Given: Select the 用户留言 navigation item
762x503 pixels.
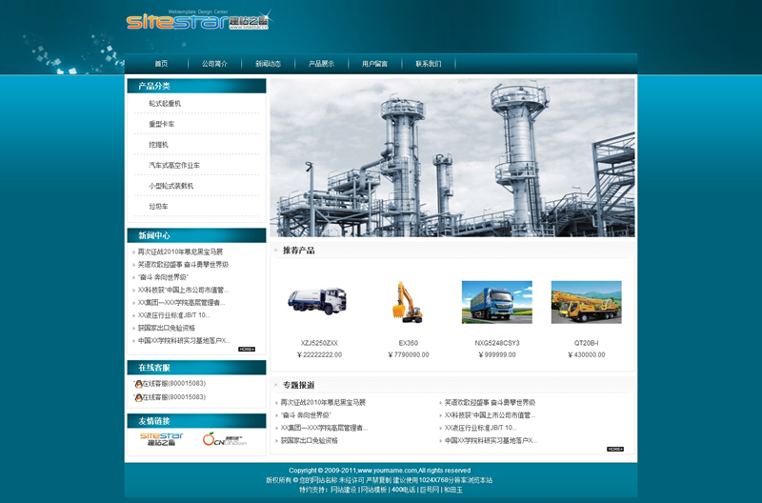Looking at the screenshot, I should point(374,64).
